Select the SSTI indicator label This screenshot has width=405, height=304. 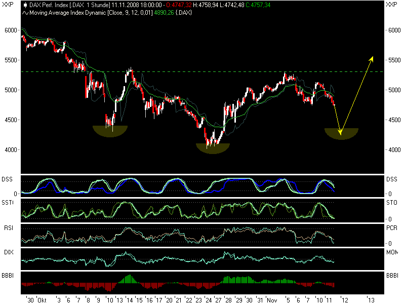coord(8,203)
